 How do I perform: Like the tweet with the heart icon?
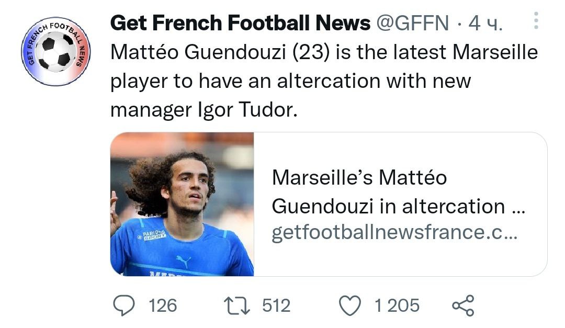tap(351, 306)
